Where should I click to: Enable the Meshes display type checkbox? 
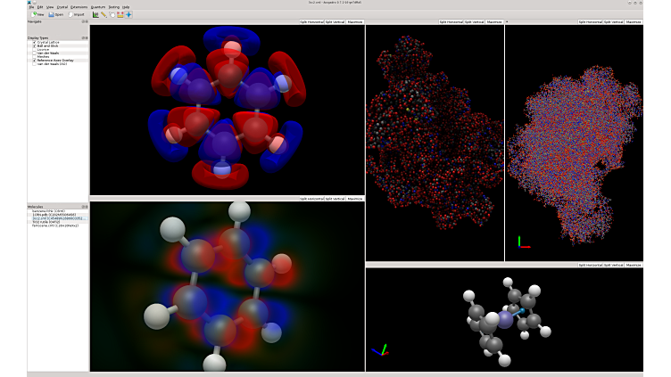(35, 56)
